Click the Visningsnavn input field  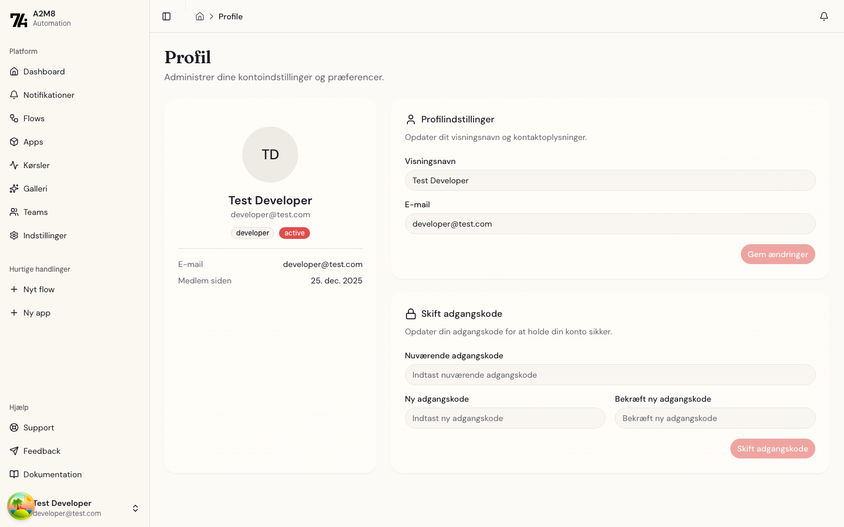click(x=610, y=180)
